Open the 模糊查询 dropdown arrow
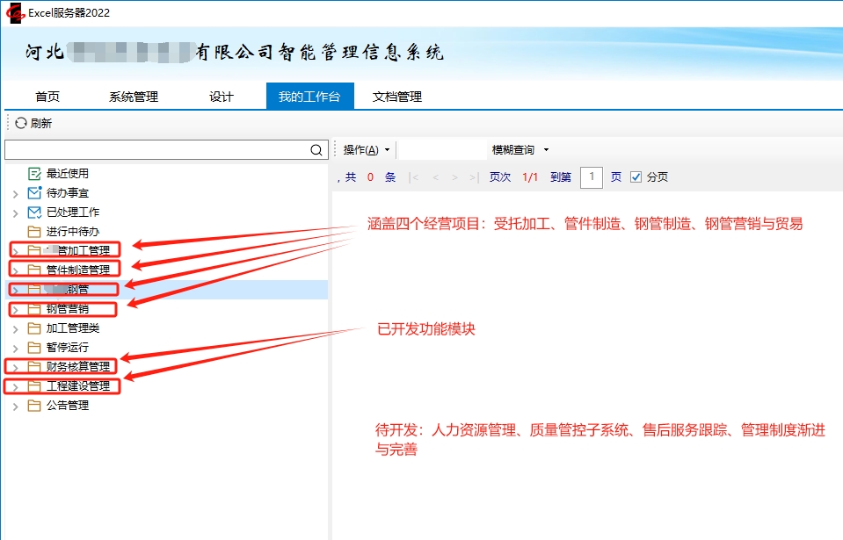Image resolution: width=843 pixels, height=540 pixels. (546, 150)
